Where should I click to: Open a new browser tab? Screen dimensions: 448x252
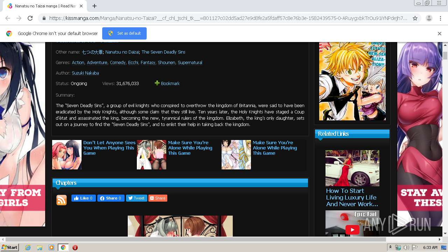point(94,6)
